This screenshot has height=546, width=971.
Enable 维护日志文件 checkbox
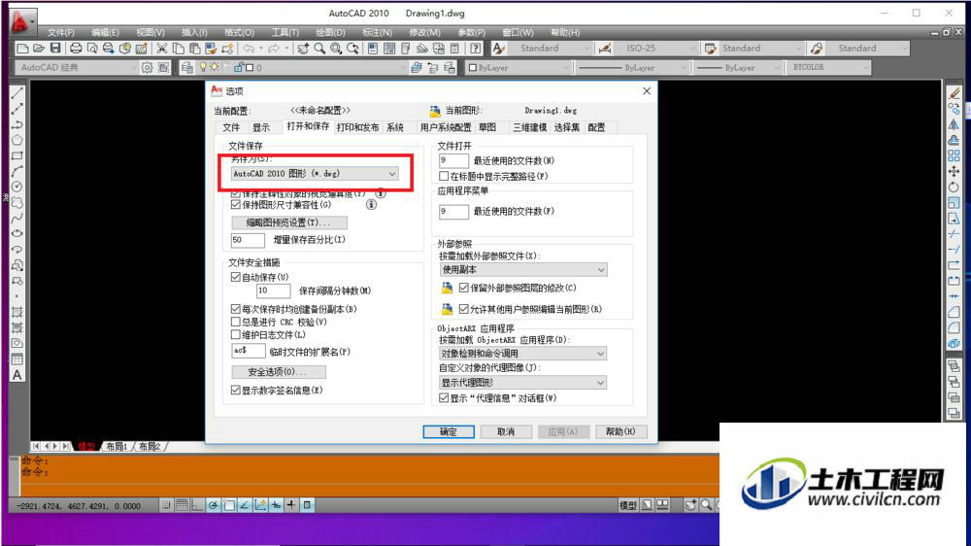(x=235, y=334)
